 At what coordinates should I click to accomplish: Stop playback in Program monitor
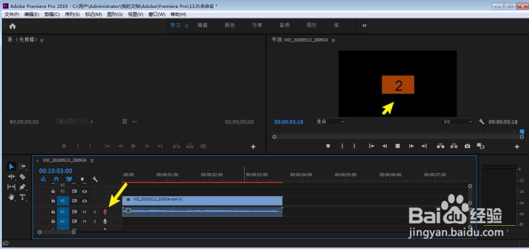pos(398,146)
